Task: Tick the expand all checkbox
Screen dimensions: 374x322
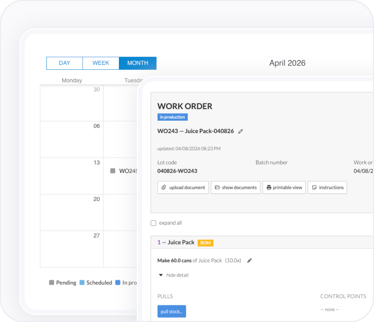Action: tap(153, 223)
